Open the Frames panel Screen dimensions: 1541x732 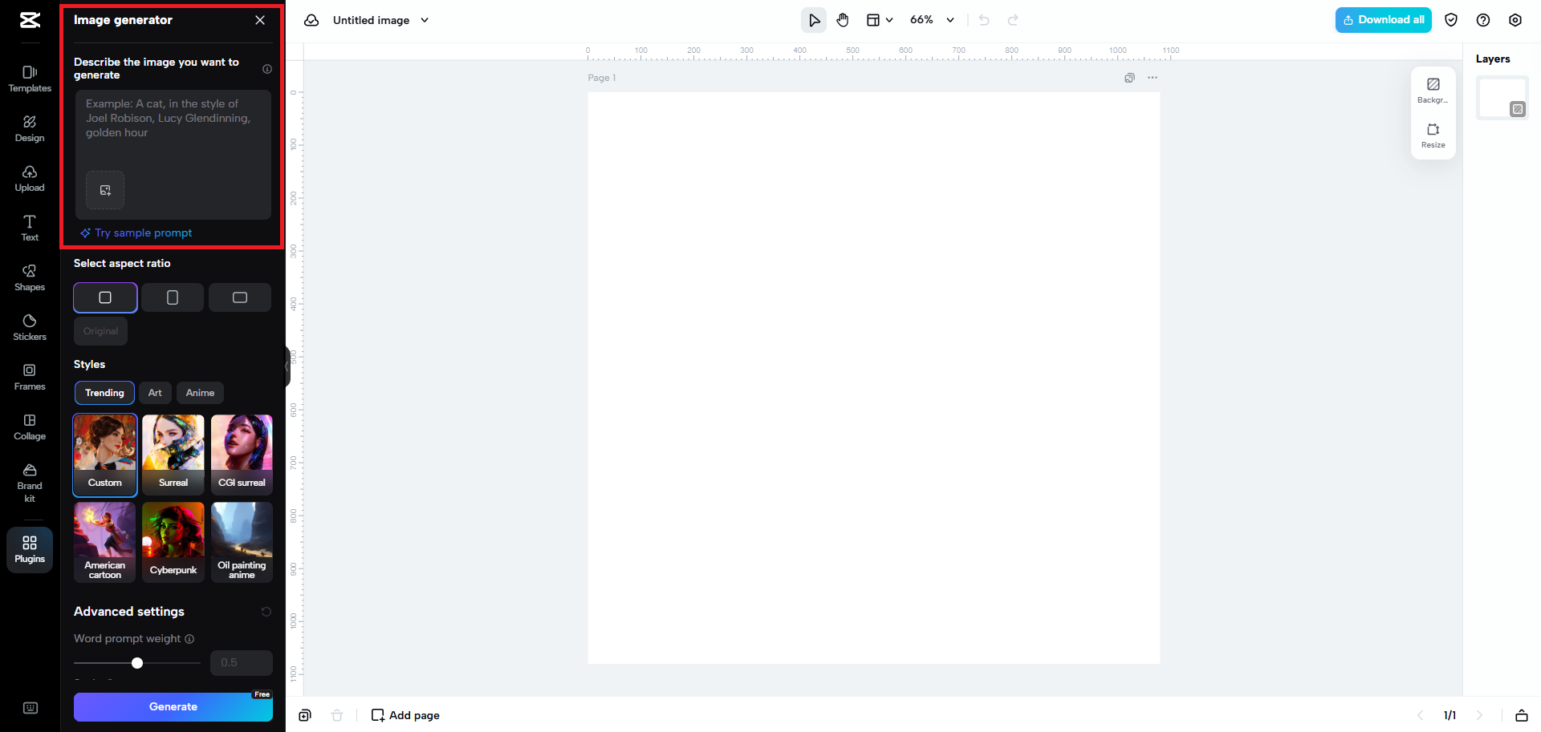pyautogui.click(x=29, y=377)
